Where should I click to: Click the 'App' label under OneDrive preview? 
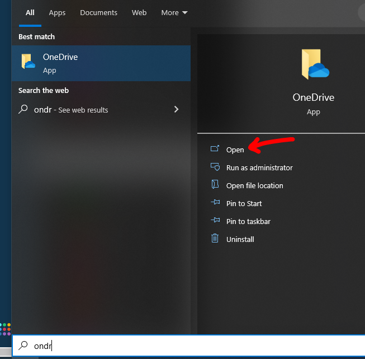click(313, 112)
